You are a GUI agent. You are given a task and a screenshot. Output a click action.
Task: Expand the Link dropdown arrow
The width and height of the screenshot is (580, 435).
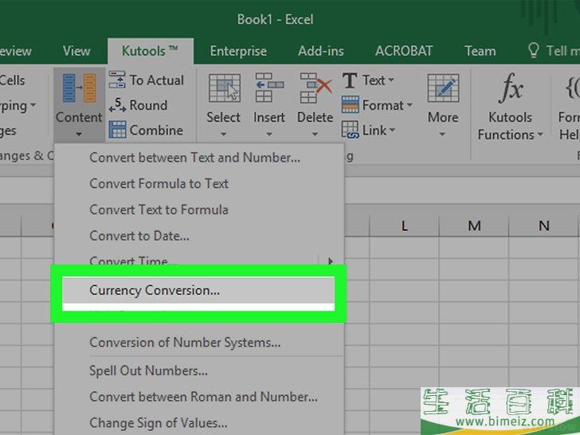(x=392, y=130)
